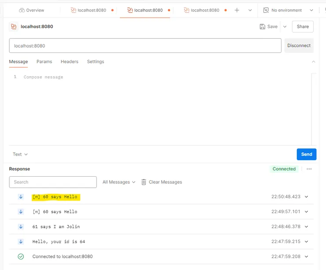The width and height of the screenshot is (326, 270).
Task: Open response more options ellipsis
Action: point(309,169)
